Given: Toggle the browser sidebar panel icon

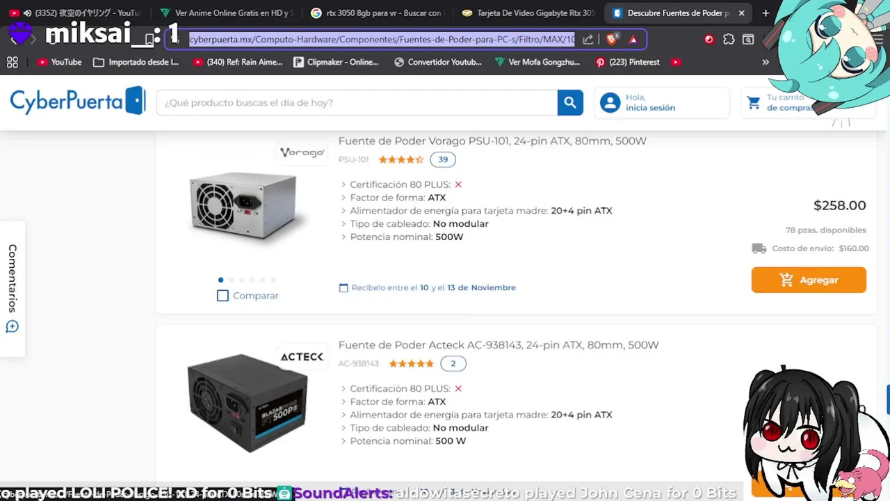Looking at the screenshot, I should [748, 40].
